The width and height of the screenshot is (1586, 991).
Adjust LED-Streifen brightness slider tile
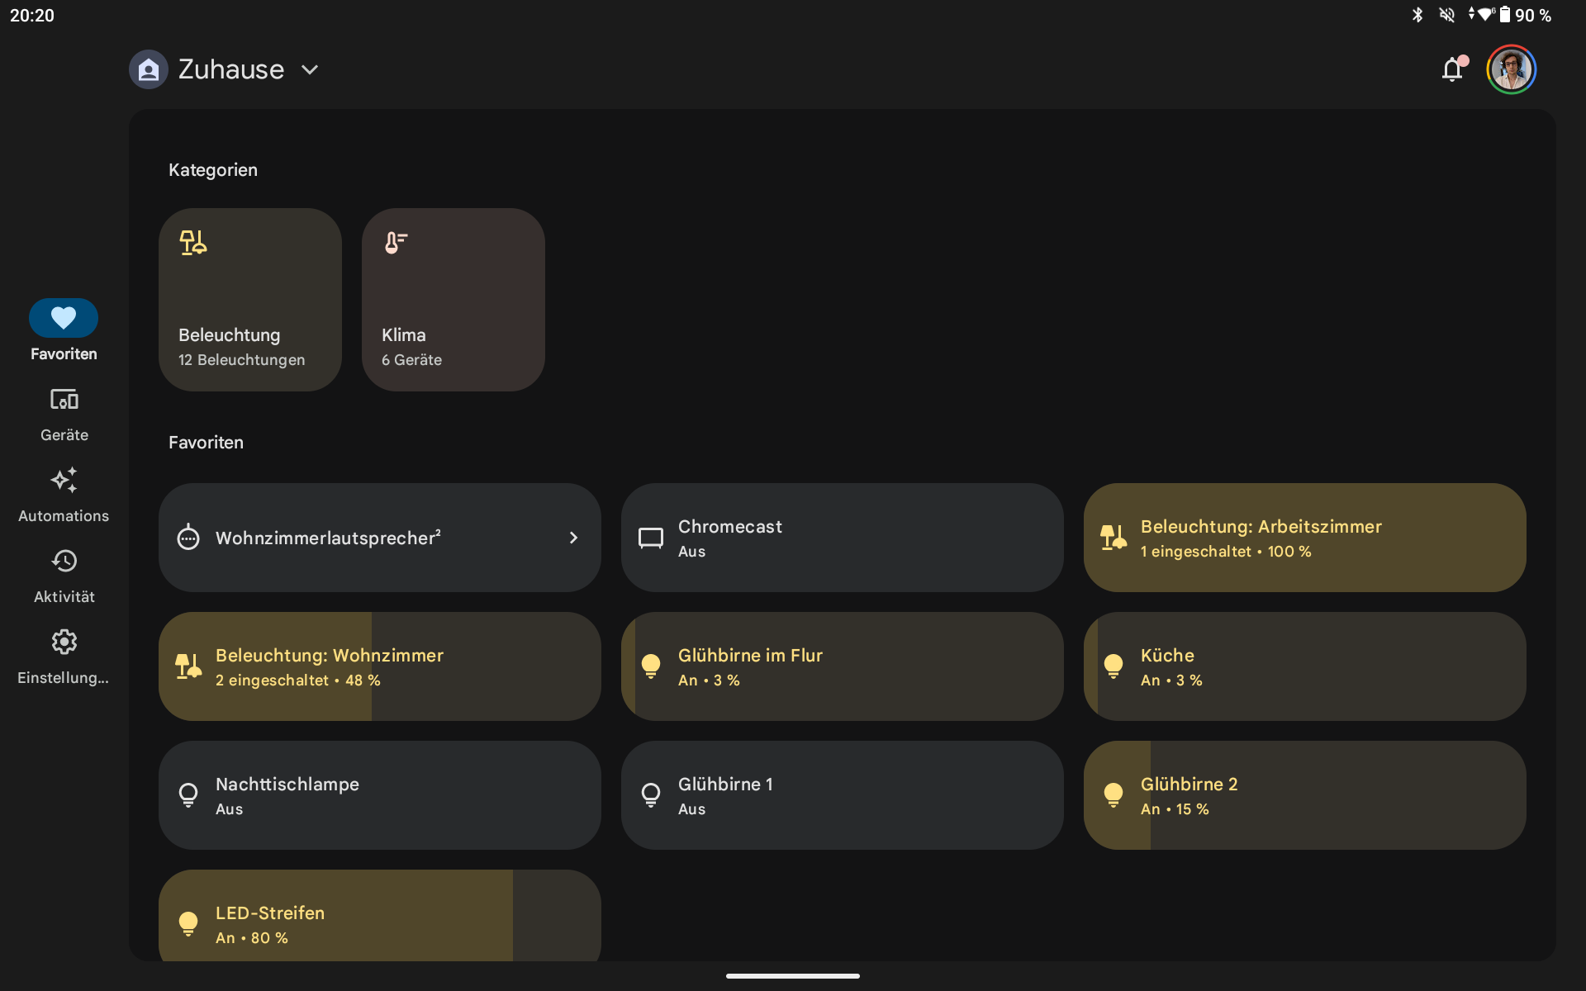[380, 915]
